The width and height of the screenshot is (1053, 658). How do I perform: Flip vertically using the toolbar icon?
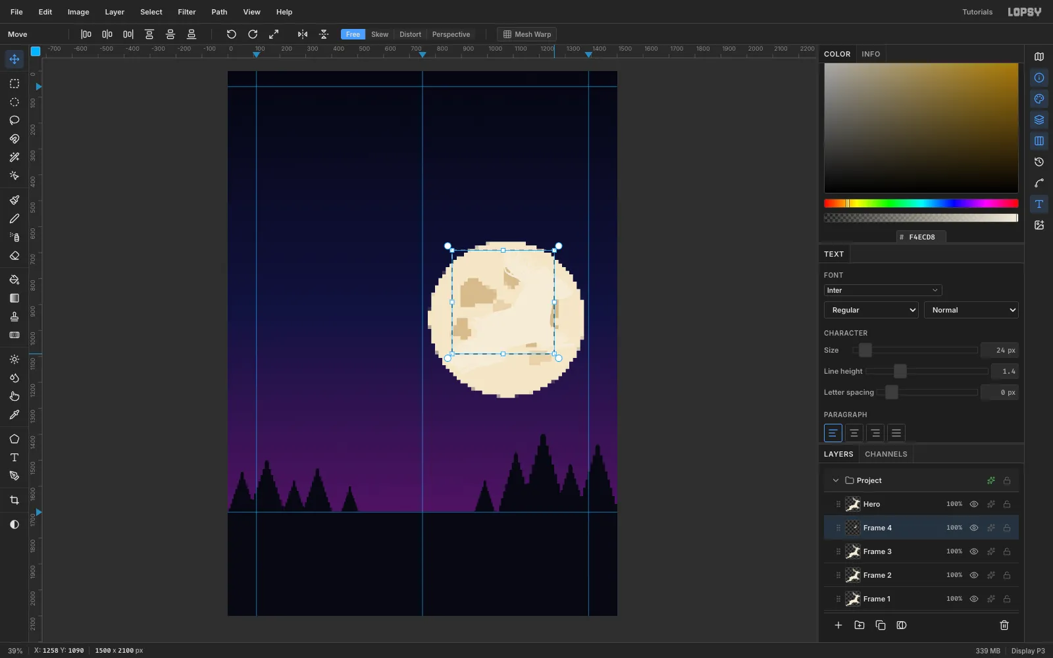coord(324,34)
